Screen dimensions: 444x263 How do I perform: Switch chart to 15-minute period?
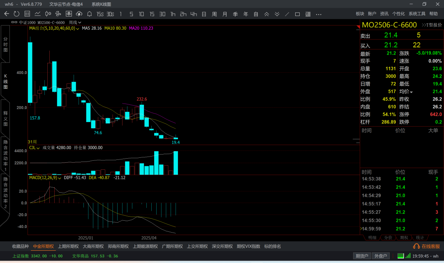point(152,14)
